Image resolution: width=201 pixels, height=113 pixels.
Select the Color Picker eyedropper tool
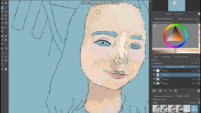click(x=6, y=36)
